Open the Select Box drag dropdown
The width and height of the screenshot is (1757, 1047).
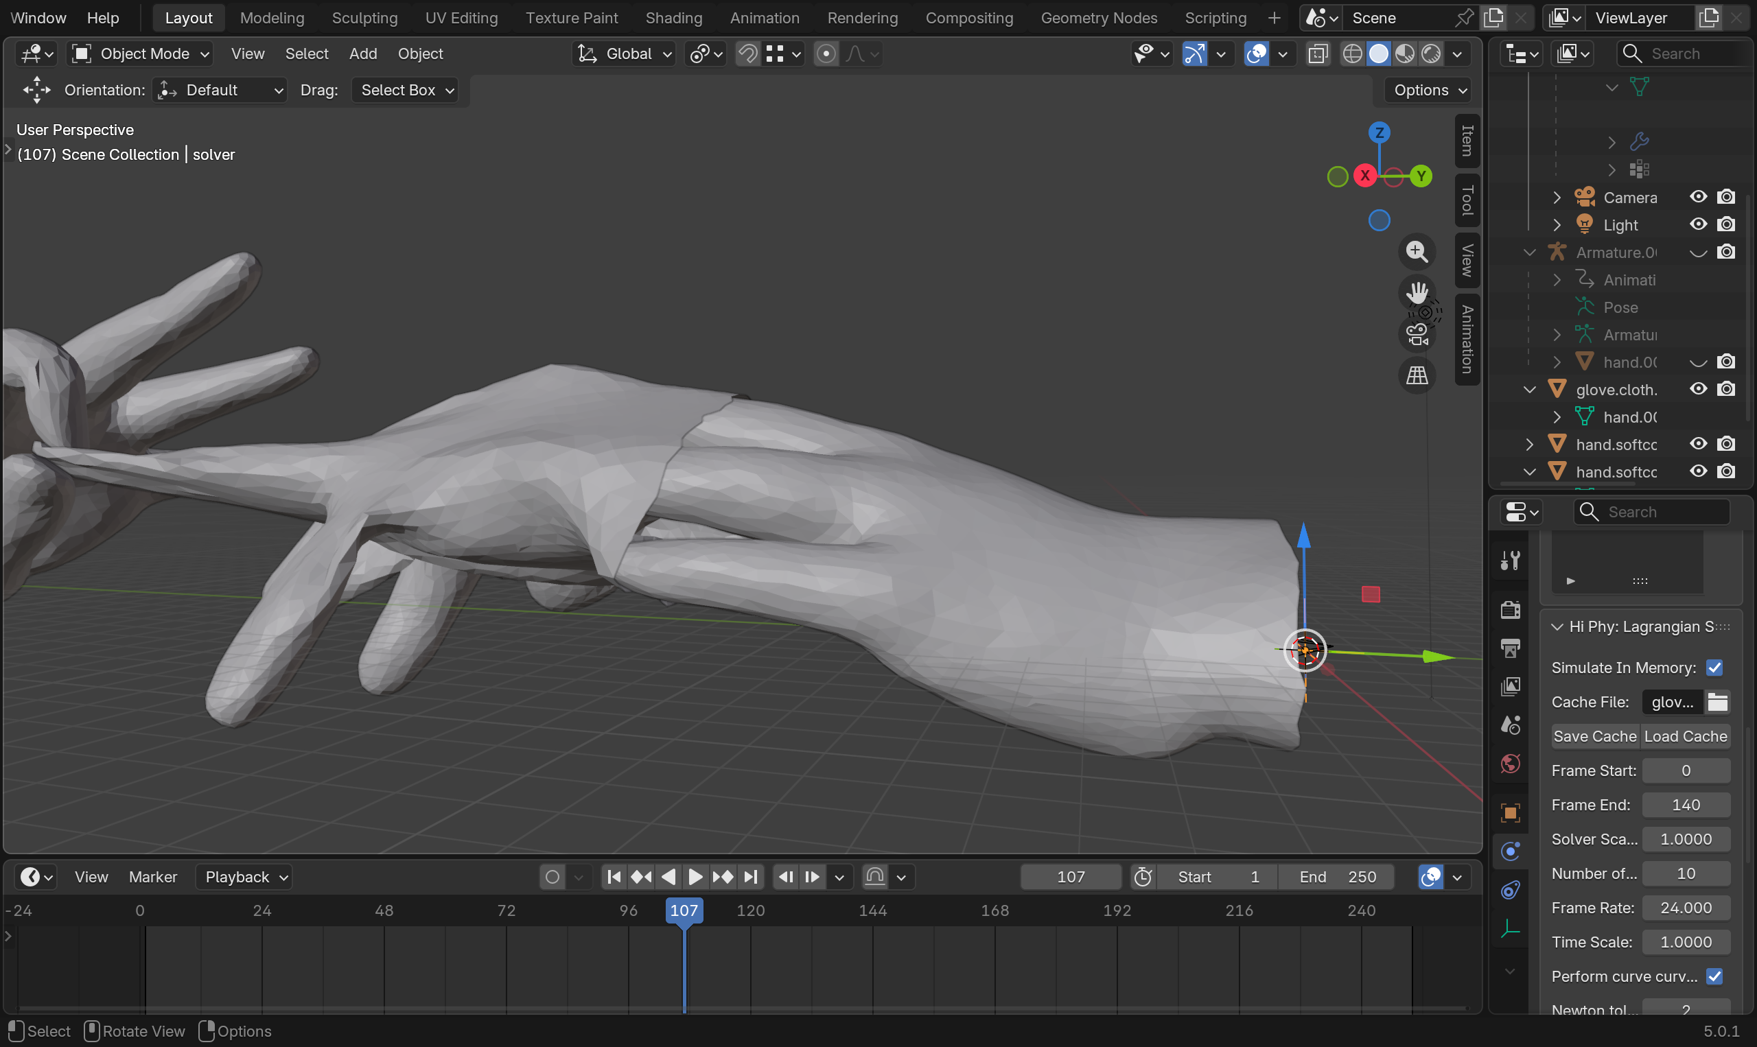(406, 91)
